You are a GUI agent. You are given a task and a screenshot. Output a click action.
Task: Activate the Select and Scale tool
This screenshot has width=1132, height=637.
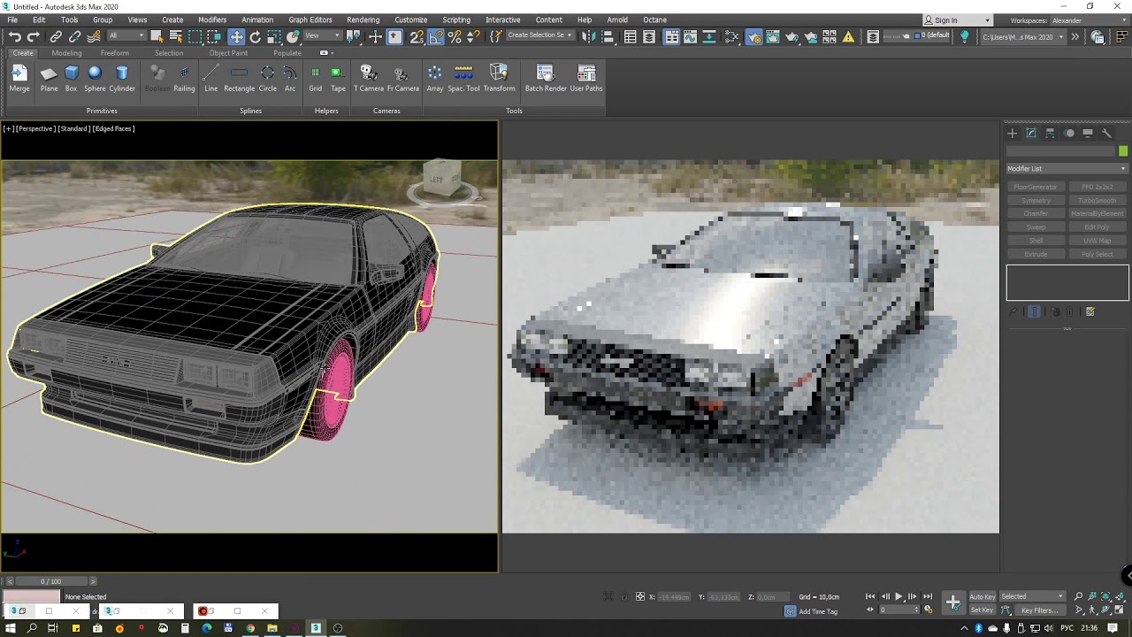(x=274, y=36)
